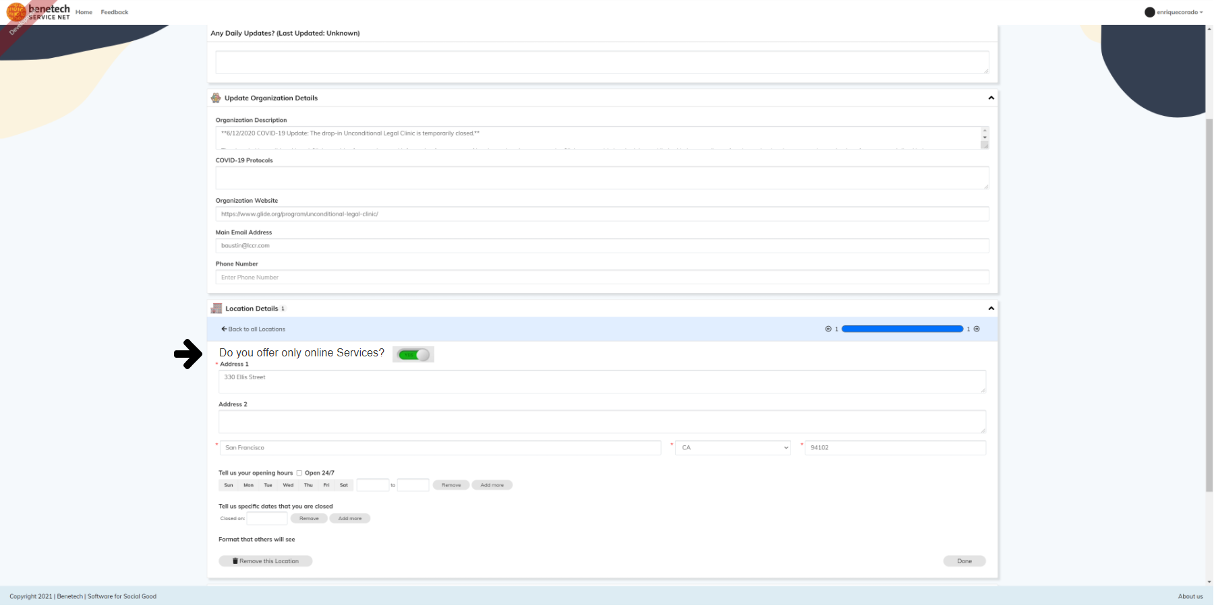Click the building icon beside Update Organization Details
This screenshot has height=607, width=1214.
click(x=216, y=98)
